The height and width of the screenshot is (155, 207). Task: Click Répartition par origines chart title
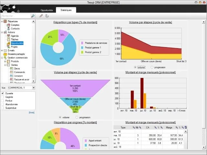(75, 122)
